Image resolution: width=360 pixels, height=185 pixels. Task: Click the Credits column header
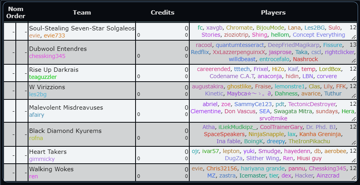pyautogui.click(x=162, y=13)
